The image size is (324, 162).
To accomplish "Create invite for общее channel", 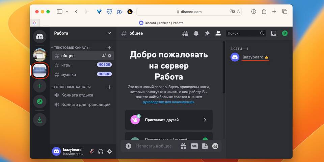I will pyautogui.click(x=104, y=56).
